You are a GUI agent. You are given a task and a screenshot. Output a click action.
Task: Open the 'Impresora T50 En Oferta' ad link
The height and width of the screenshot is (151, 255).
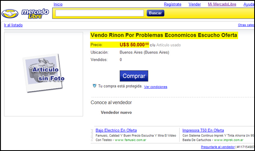click(x=203, y=130)
